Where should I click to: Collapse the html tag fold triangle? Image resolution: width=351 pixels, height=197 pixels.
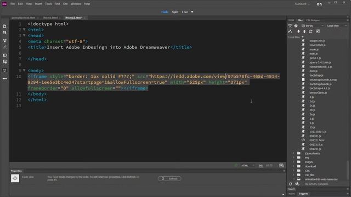click(x=24, y=30)
